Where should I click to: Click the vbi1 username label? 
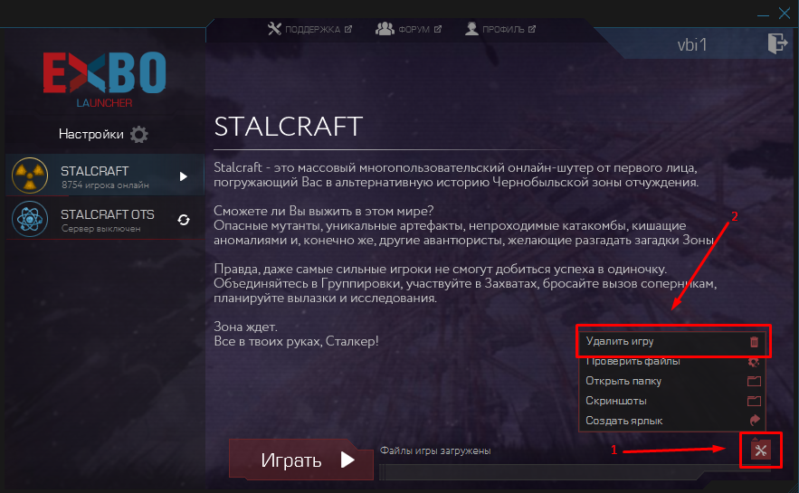[692, 45]
